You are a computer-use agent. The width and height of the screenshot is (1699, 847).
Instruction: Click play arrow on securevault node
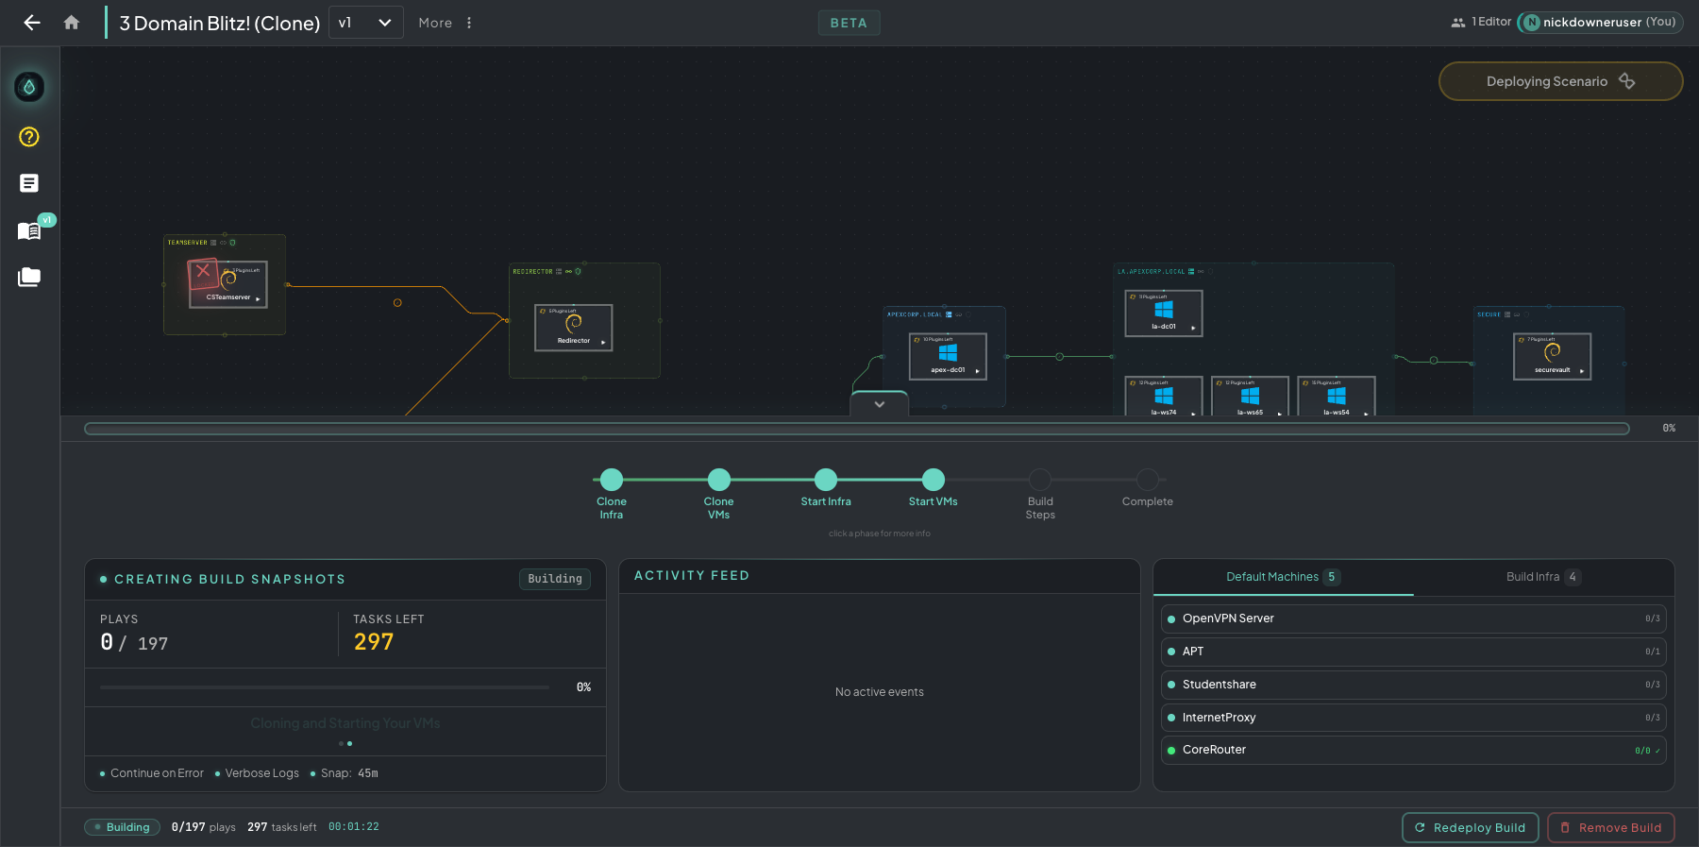tap(1582, 371)
